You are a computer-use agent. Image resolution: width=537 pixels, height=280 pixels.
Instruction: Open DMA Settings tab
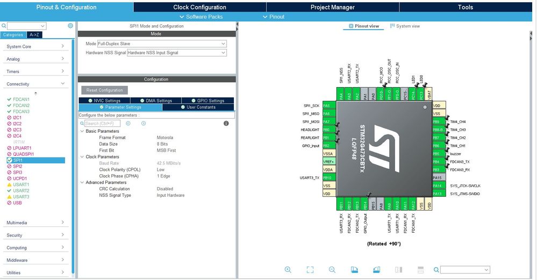[156, 100]
